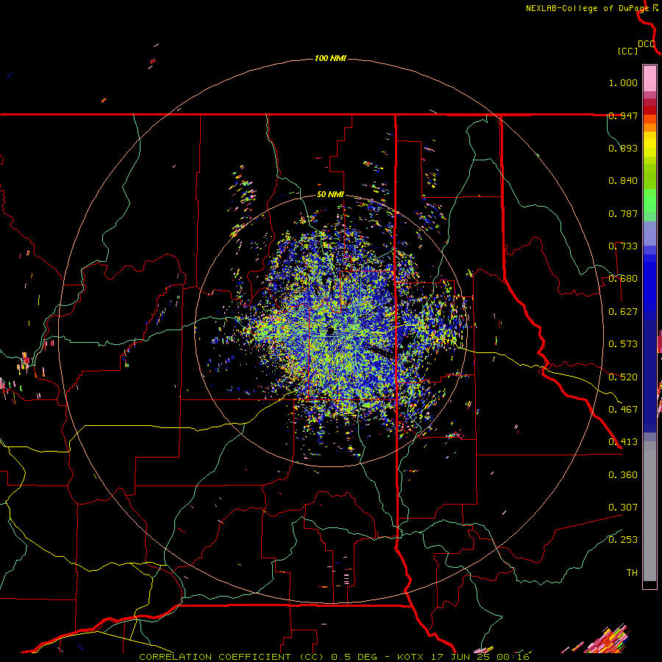Click the 0.360 legend value
Viewport: 662px width, 662px height.
(x=623, y=475)
